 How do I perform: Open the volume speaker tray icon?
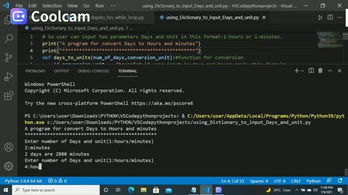click(315, 190)
